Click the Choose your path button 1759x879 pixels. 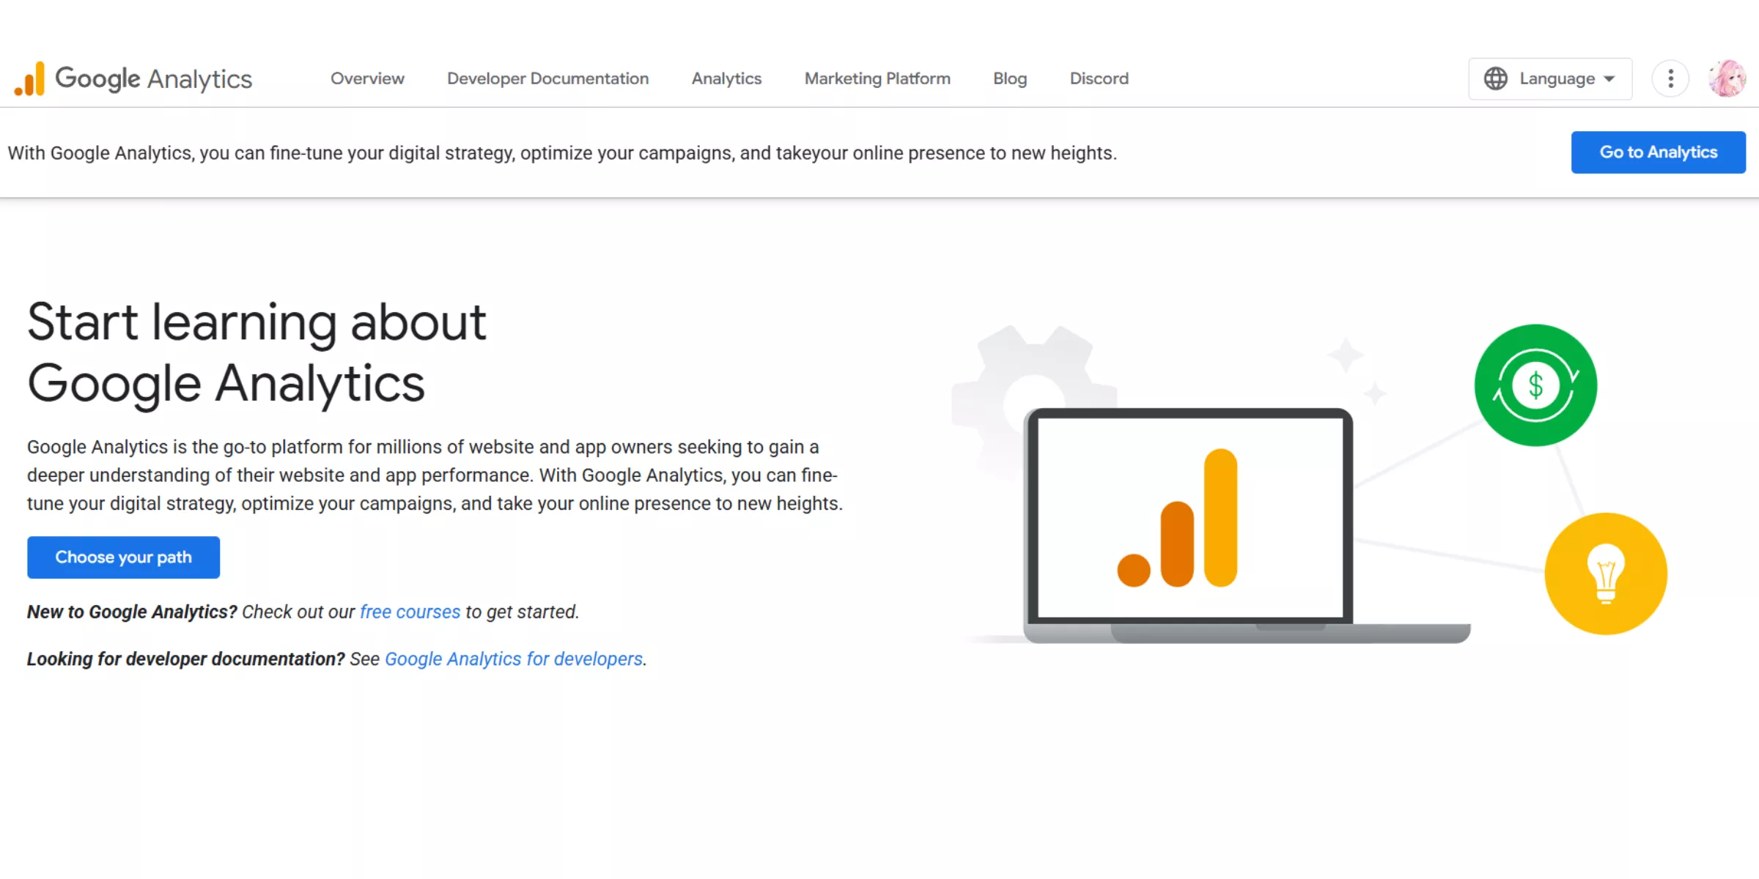pyautogui.click(x=123, y=557)
